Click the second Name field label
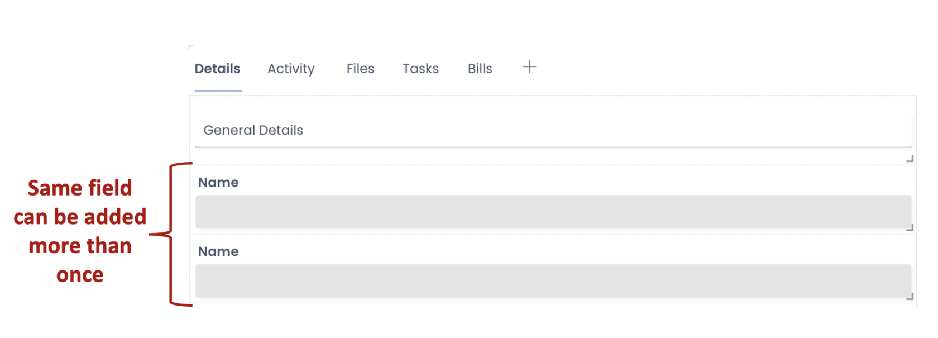 click(x=218, y=251)
